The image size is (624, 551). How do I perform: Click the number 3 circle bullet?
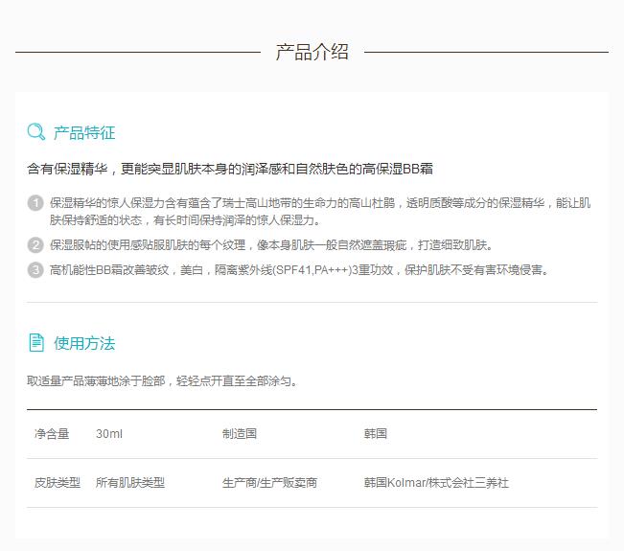pyautogui.click(x=35, y=269)
